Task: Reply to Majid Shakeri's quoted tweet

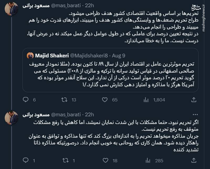Action: [25, 99]
